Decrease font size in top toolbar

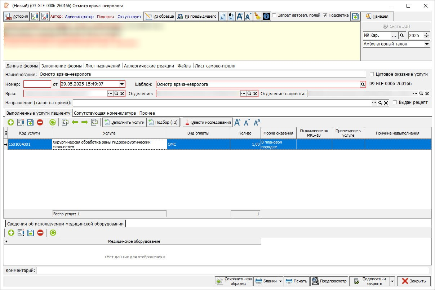[248, 16]
